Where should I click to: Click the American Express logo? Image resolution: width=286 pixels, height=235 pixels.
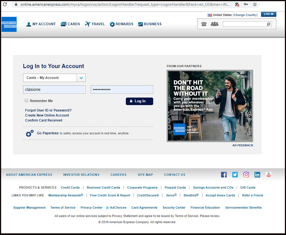pyautogui.click(x=9, y=24)
